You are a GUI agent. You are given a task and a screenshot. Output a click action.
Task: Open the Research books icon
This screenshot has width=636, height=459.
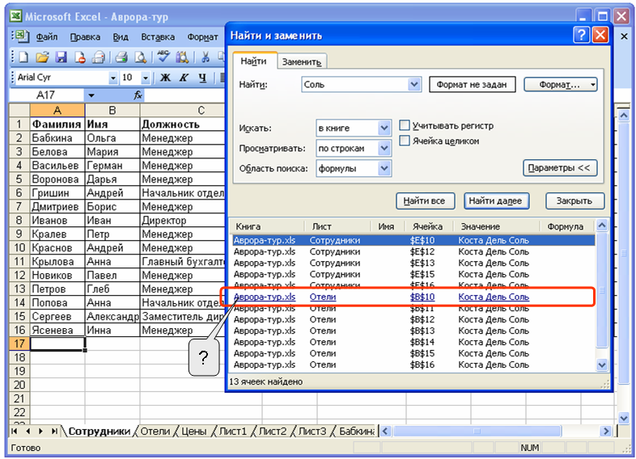tap(182, 57)
